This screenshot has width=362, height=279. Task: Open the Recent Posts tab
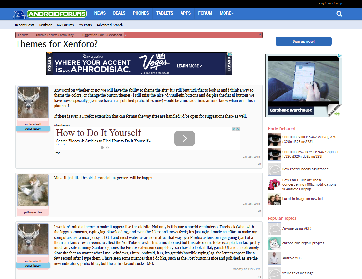pos(25,25)
